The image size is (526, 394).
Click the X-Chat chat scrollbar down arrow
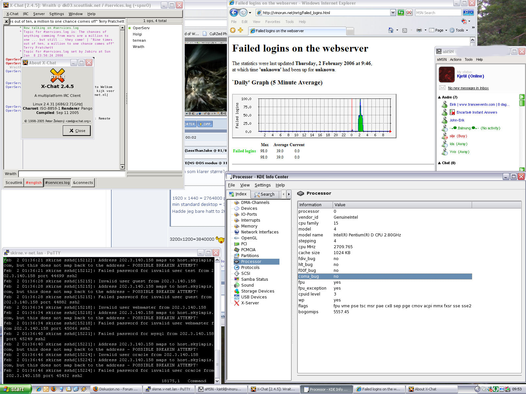tap(122, 167)
